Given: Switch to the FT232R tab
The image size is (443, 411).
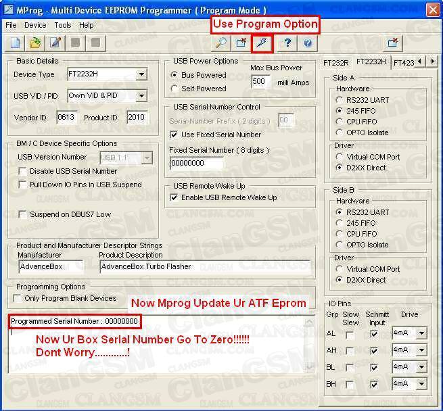Looking at the screenshot, I should (x=335, y=63).
